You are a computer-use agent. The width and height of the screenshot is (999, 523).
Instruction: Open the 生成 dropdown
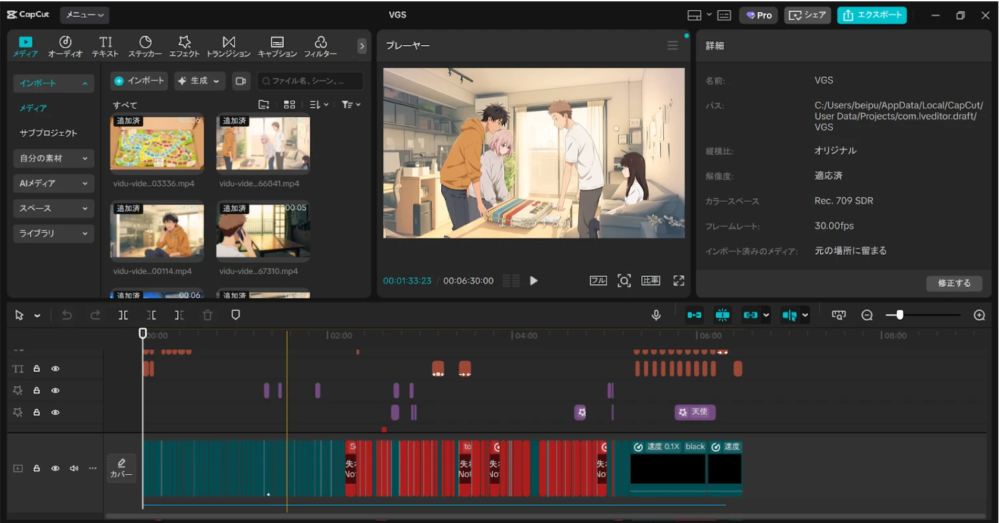pyautogui.click(x=200, y=81)
